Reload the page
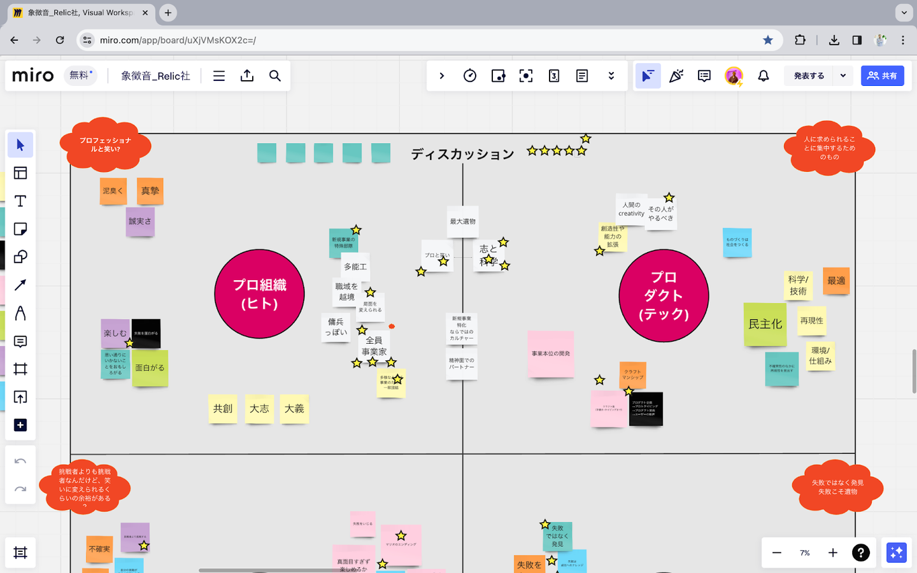This screenshot has height=573, width=917. click(60, 40)
